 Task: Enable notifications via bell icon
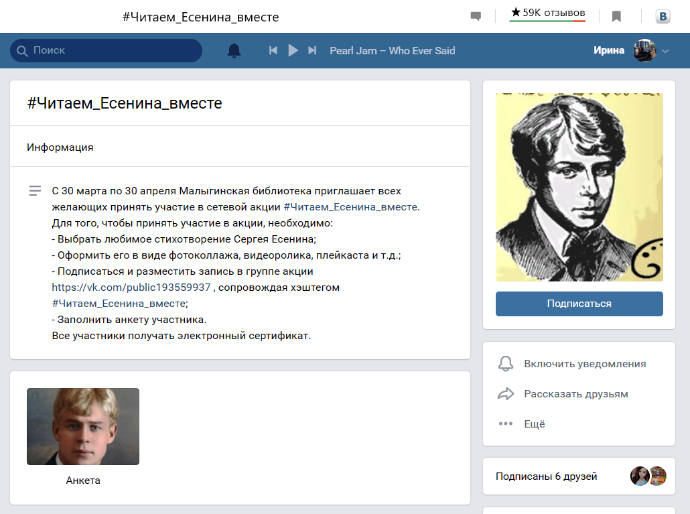(x=506, y=363)
